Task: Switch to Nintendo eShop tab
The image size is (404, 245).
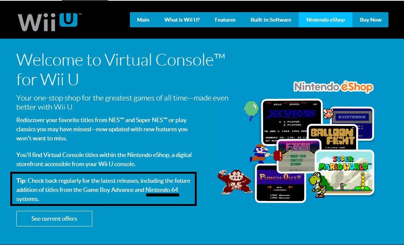Action: click(325, 20)
